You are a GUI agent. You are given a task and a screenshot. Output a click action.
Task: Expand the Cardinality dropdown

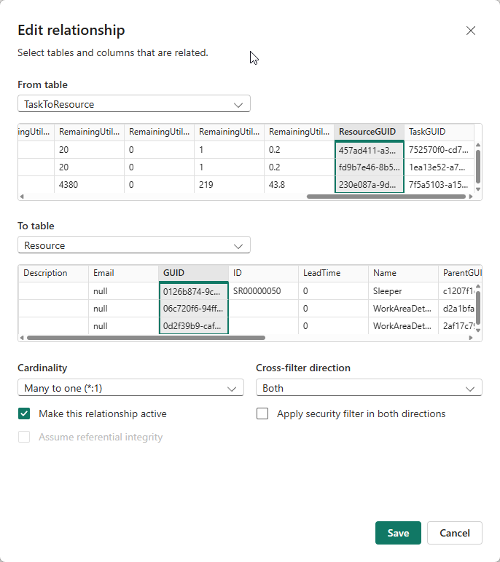click(x=130, y=388)
